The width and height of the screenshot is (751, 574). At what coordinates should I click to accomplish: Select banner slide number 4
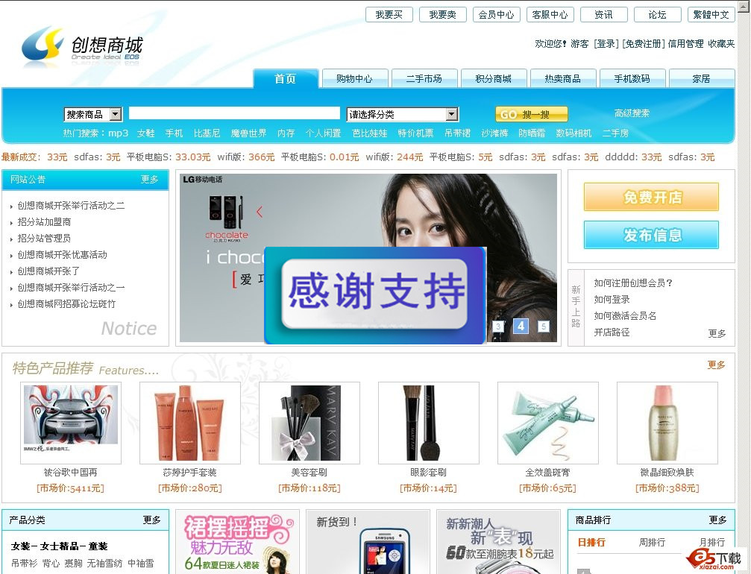(521, 326)
